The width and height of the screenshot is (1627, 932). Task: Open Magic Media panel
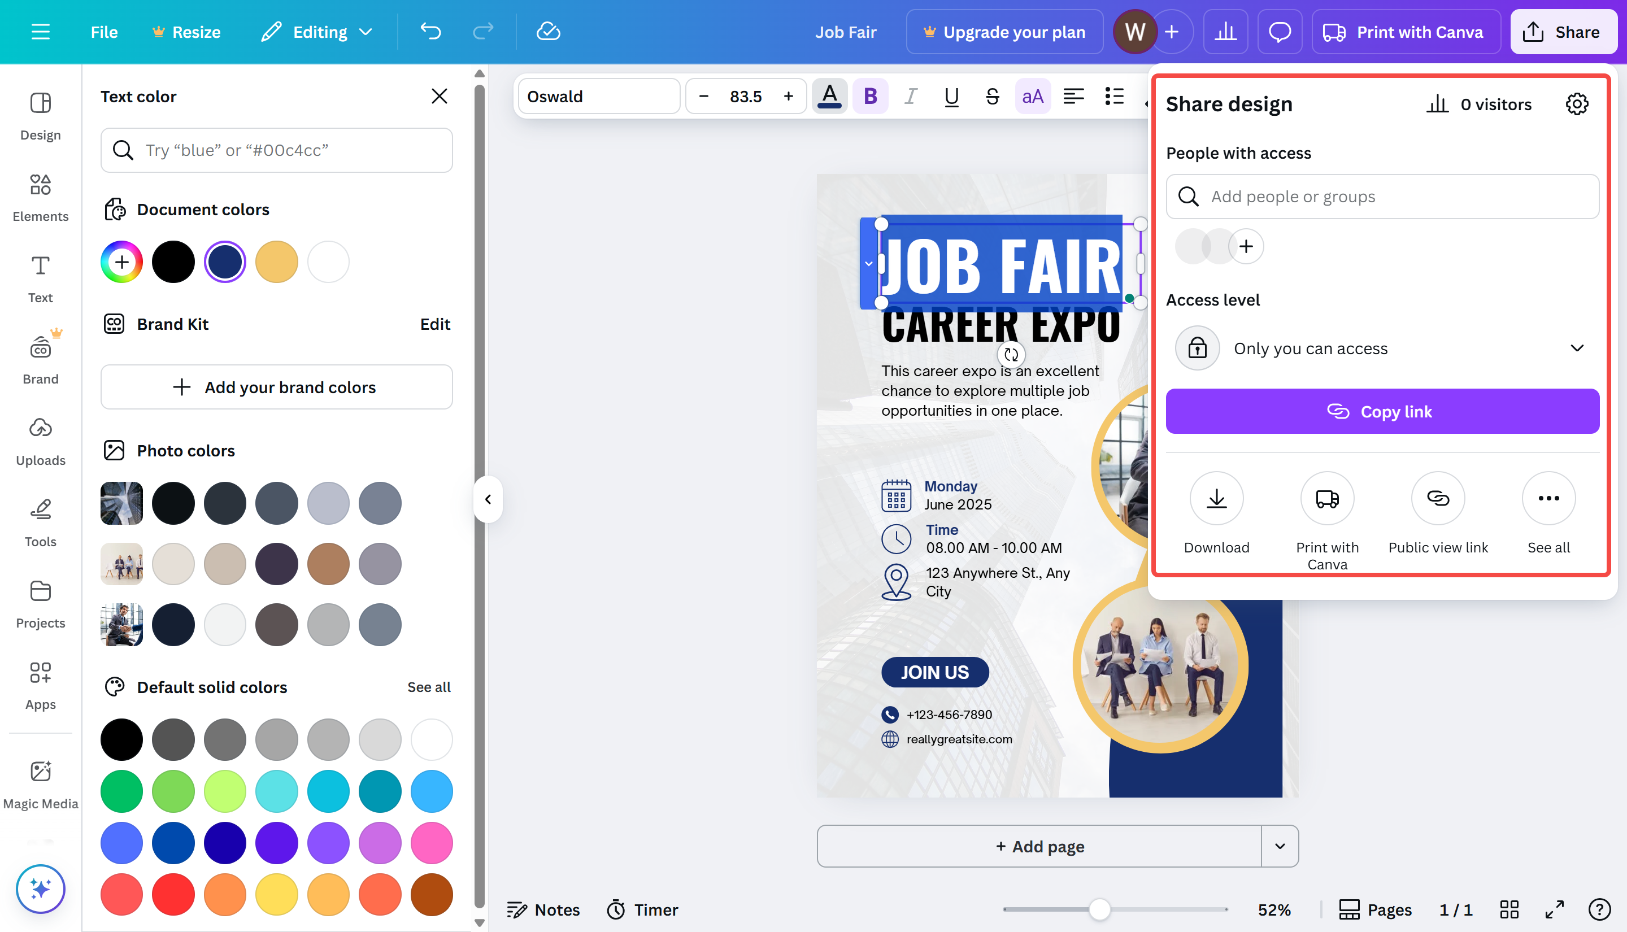coord(40,782)
